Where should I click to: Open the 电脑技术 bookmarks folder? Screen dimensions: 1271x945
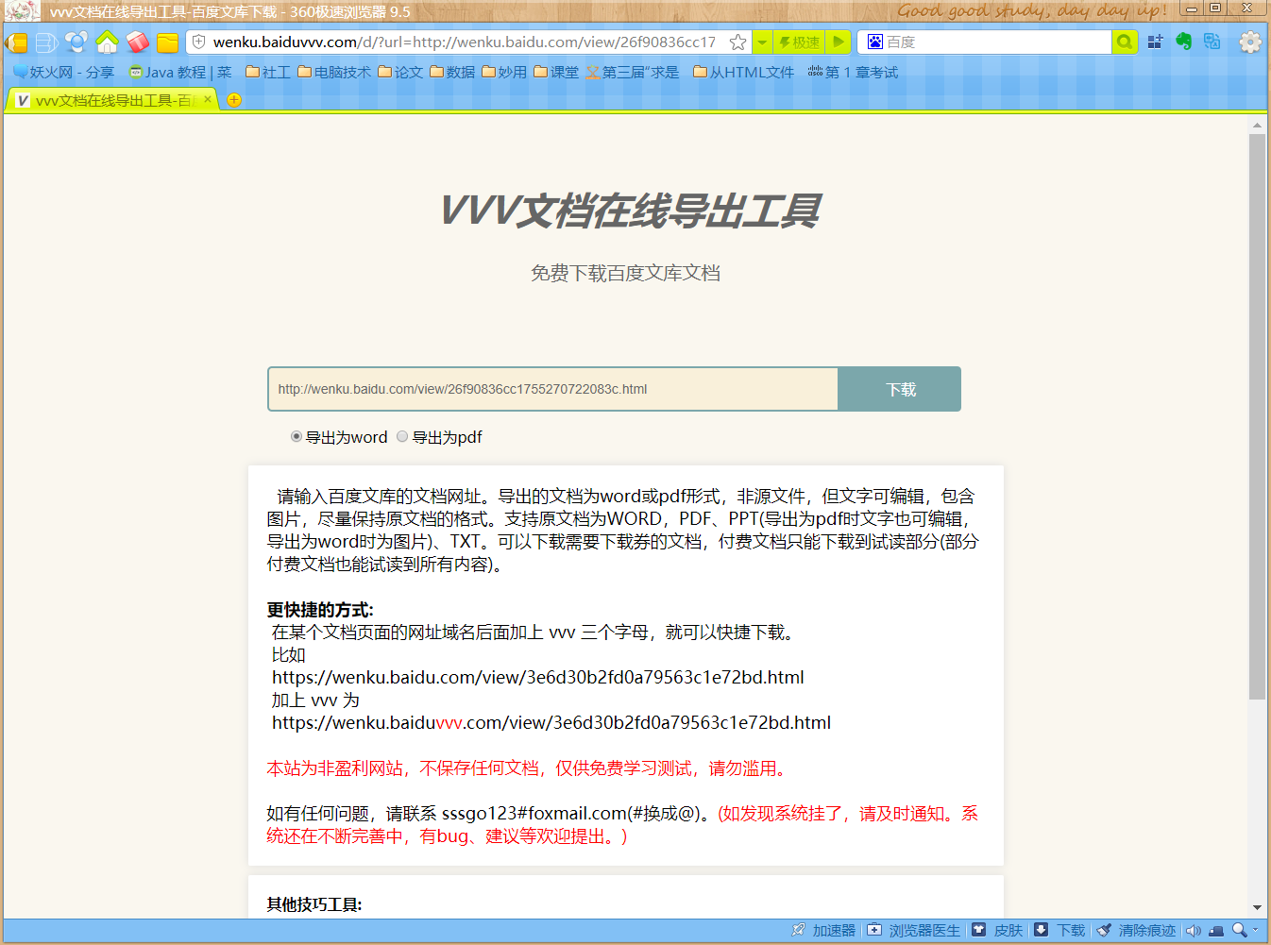point(334,73)
